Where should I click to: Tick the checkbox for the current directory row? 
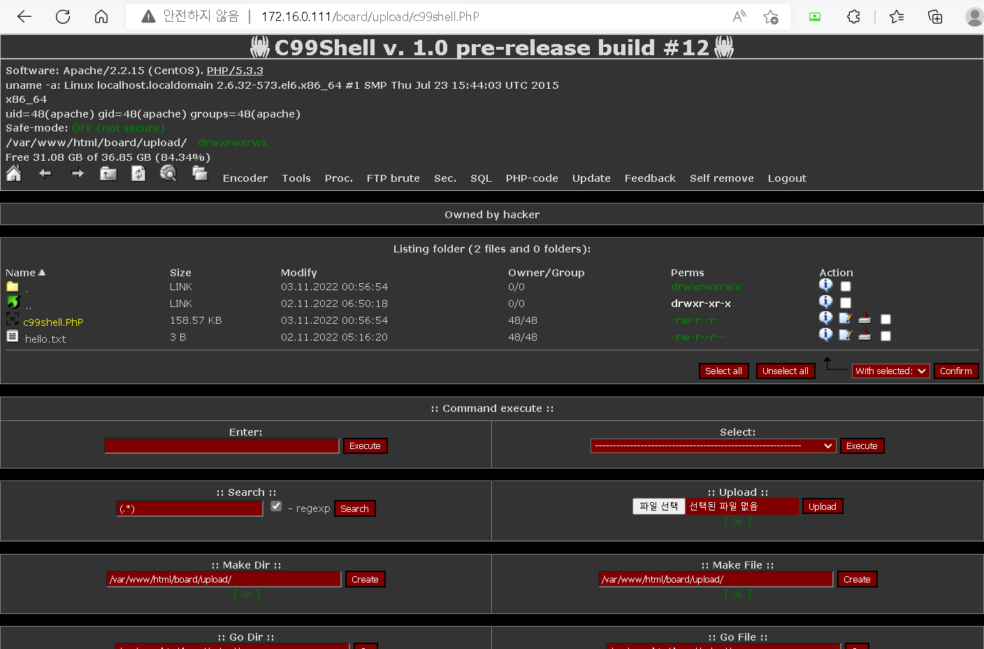point(846,286)
